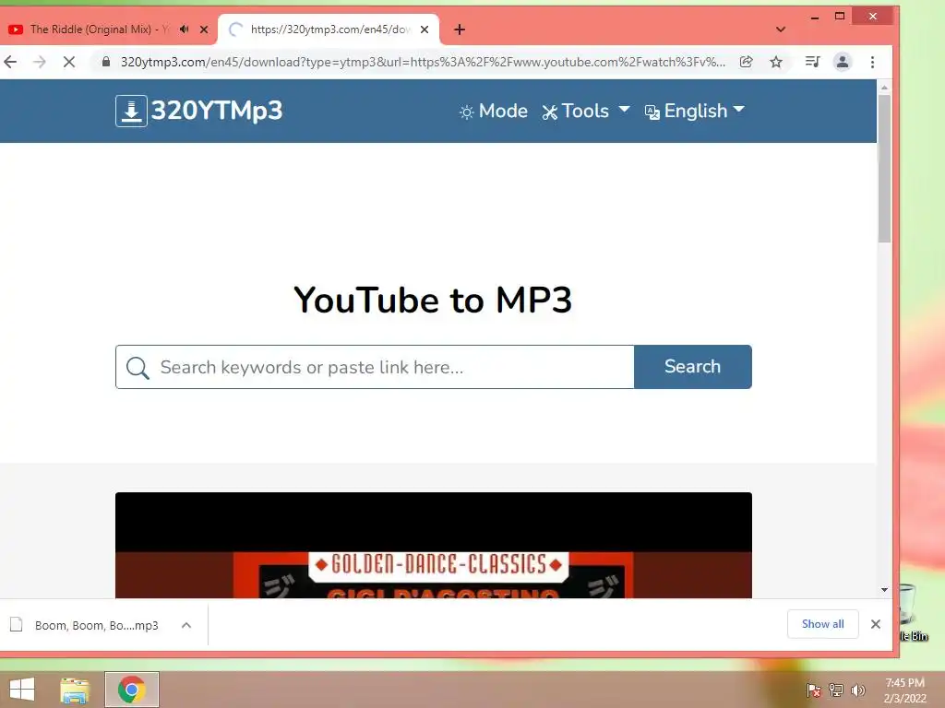Toggle the Mode light/dark switch
This screenshot has width=945, height=708.
tap(493, 112)
